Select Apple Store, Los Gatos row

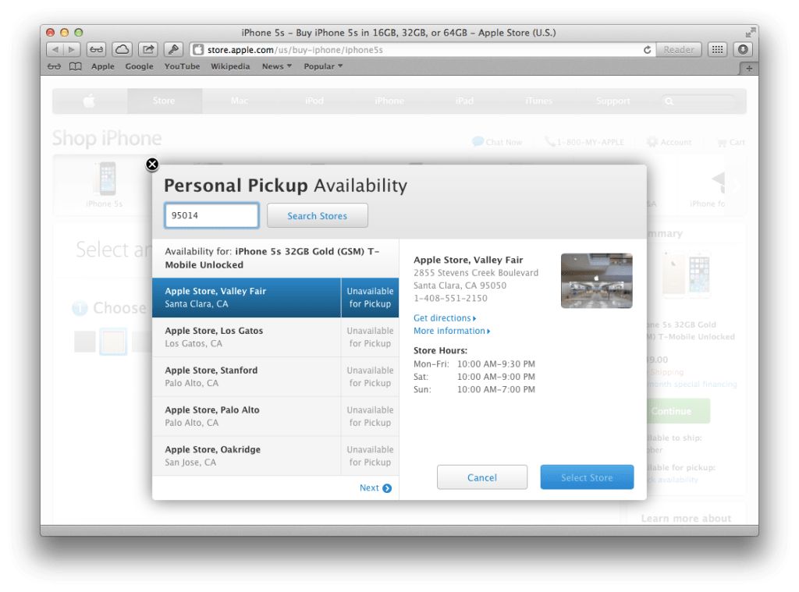[x=275, y=337]
